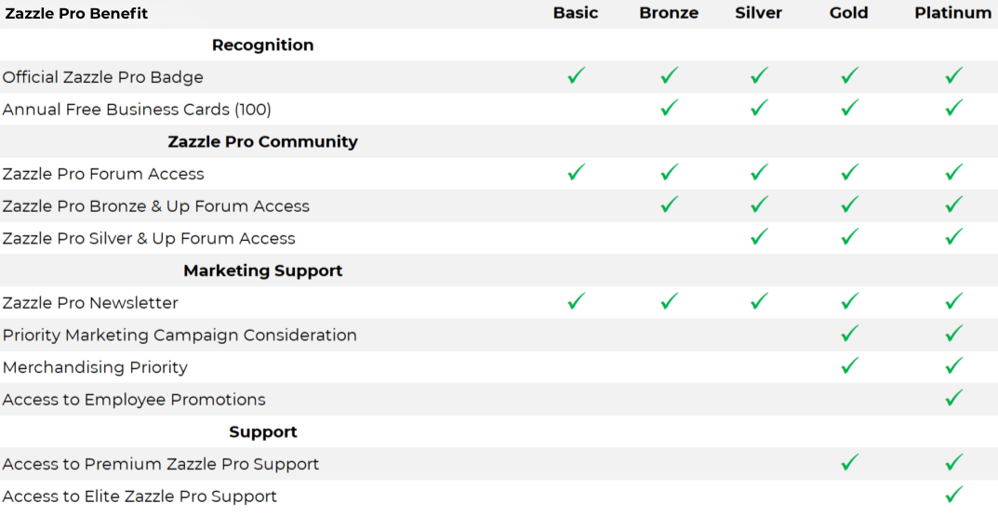Click the Recognition section heading
998x516 pixels.
click(262, 45)
